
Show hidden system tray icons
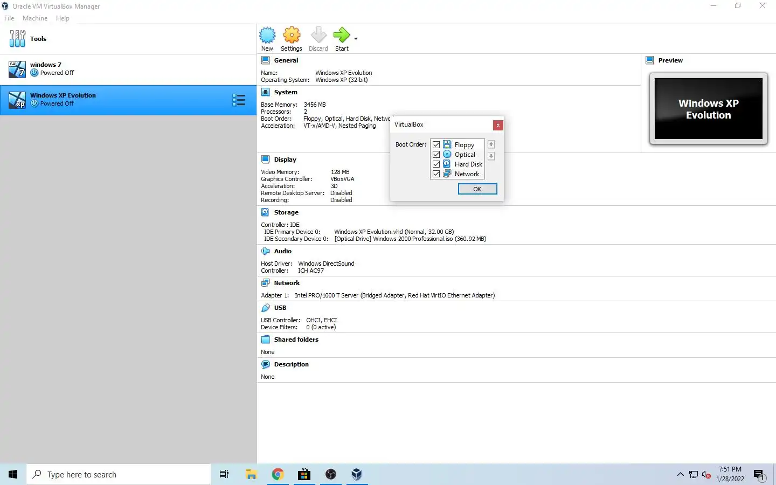click(x=680, y=474)
